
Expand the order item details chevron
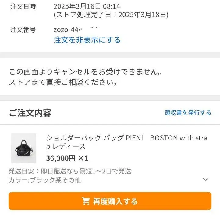206,179
